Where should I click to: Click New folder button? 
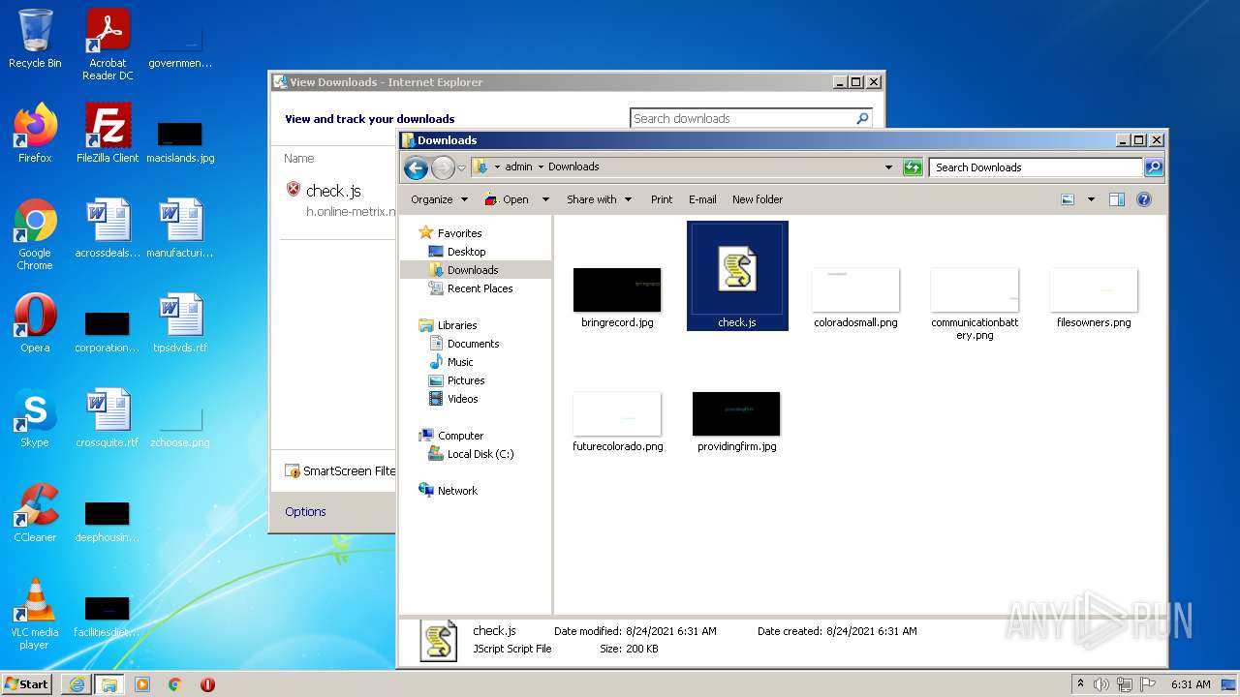tap(758, 199)
